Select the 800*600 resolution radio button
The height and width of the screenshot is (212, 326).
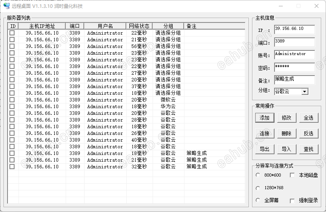tap(258, 175)
